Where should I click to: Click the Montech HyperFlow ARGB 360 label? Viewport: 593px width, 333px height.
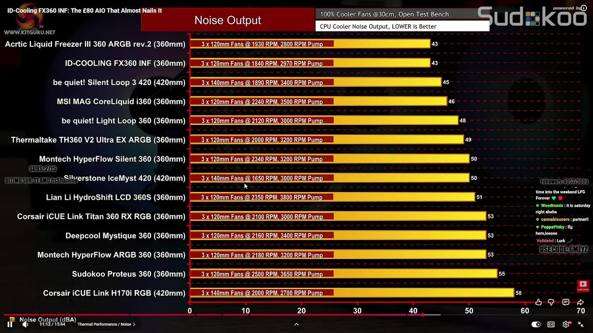tap(111, 255)
